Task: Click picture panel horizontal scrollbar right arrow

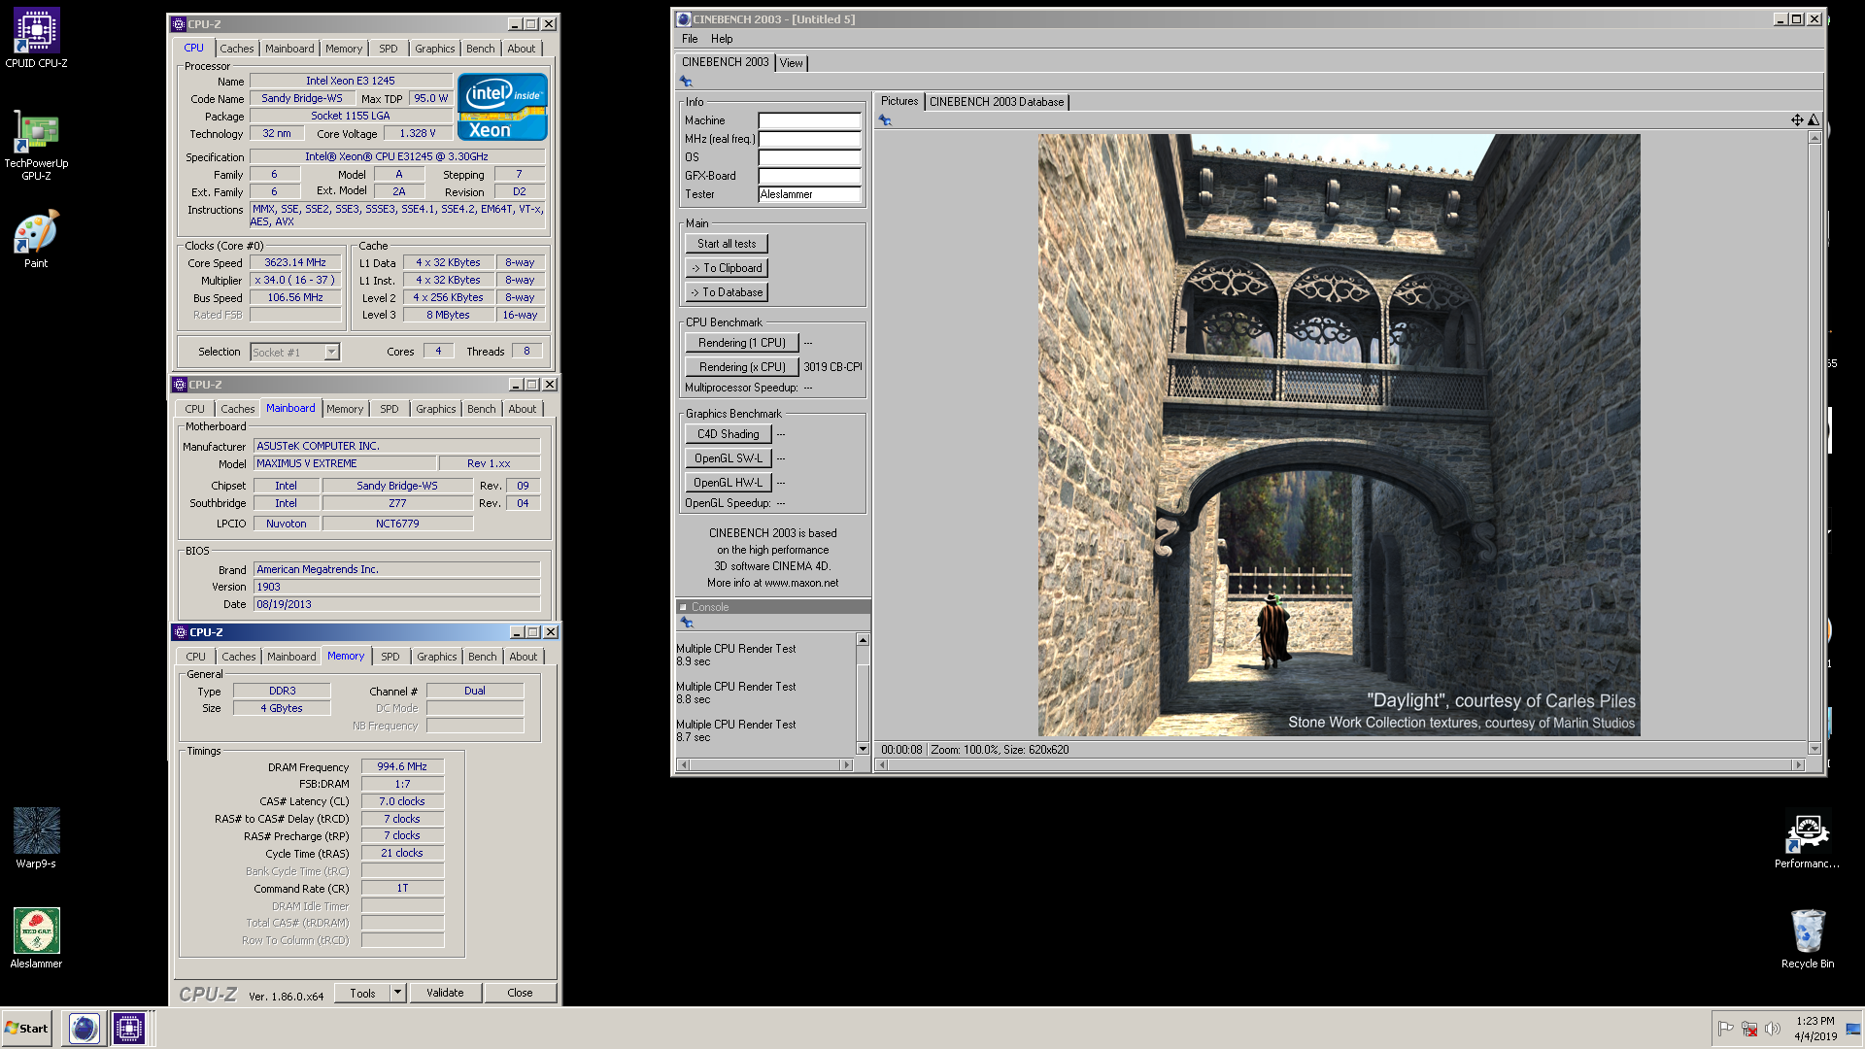Action: [x=1798, y=765]
